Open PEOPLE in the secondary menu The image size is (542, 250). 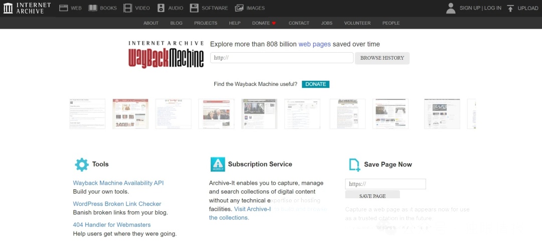pos(391,23)
